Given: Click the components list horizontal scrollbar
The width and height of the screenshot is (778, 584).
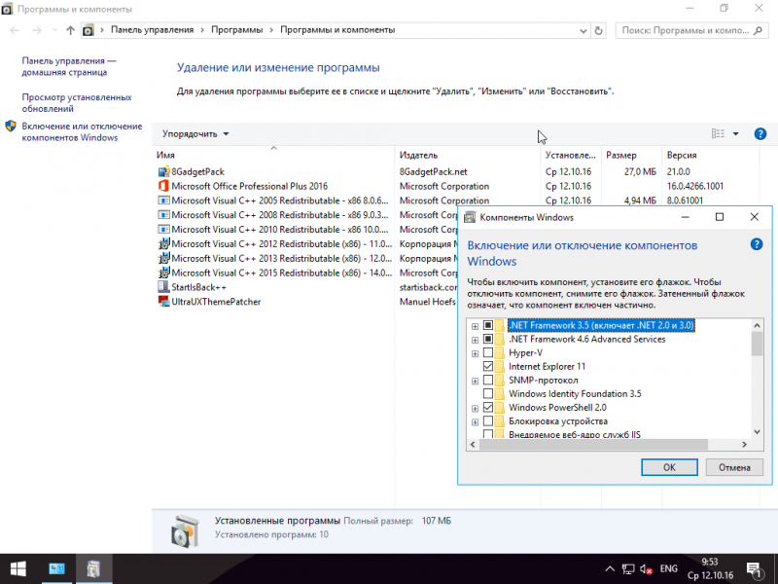Looking at the screenshot, I should pyautogui.click(x=593, y=445).
